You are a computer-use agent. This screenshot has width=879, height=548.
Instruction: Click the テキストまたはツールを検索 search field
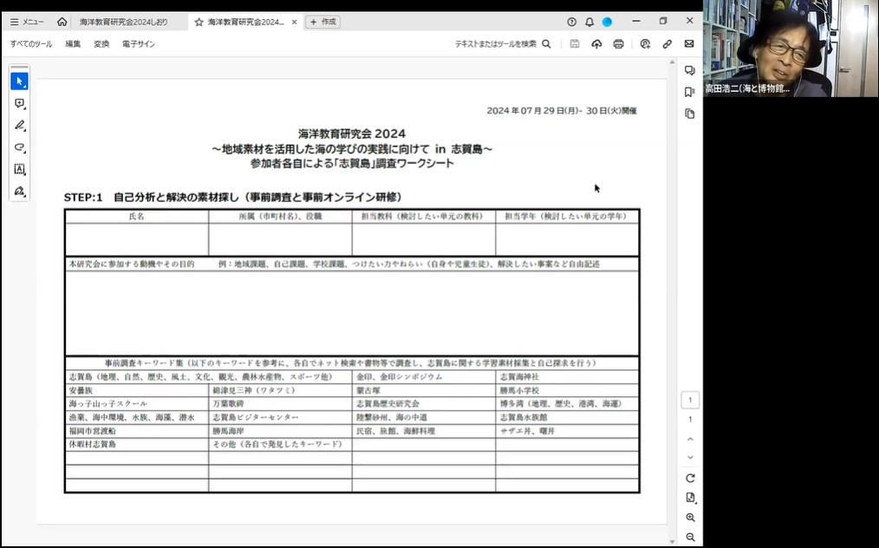tap(503, 43)
